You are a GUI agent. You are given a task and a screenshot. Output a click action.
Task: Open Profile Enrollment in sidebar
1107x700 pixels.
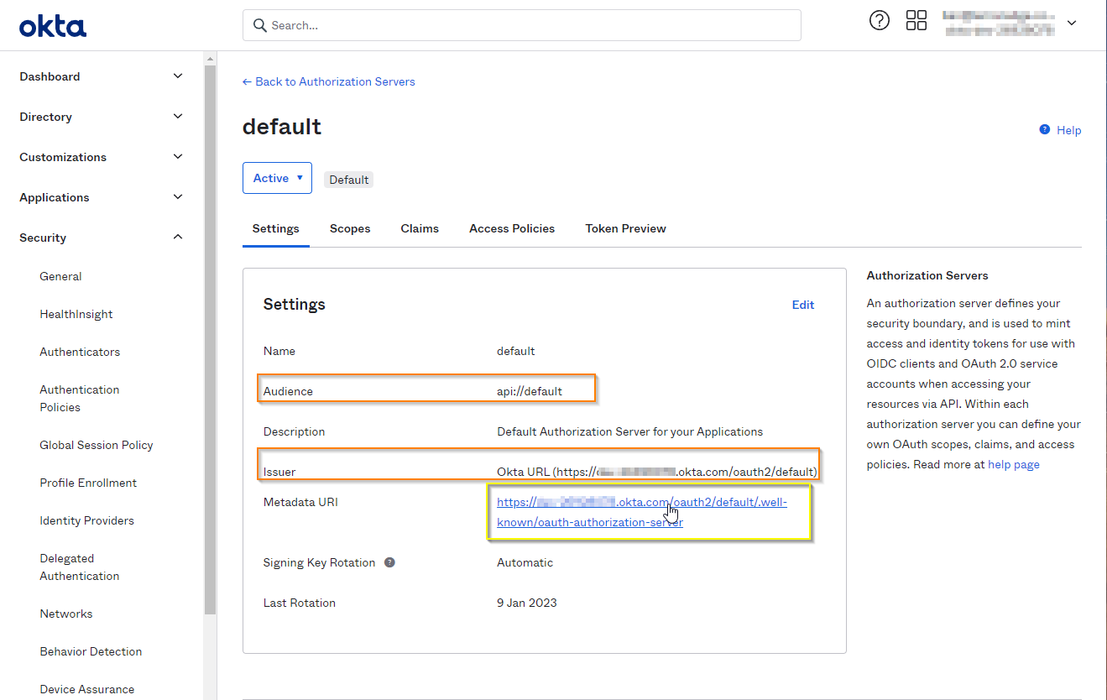(88, 483)
